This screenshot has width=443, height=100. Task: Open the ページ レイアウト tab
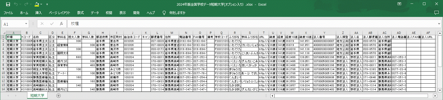[60, 13]
